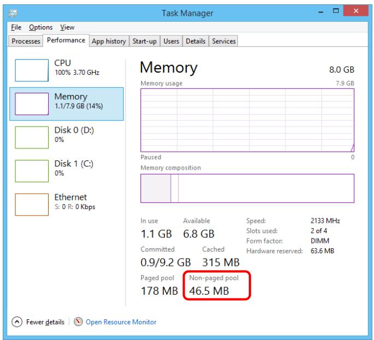Click the Ethernet S: 0 R: 0 Kbps text
The height and width of the screenshot is (340, 374).
tap(75, 207)
